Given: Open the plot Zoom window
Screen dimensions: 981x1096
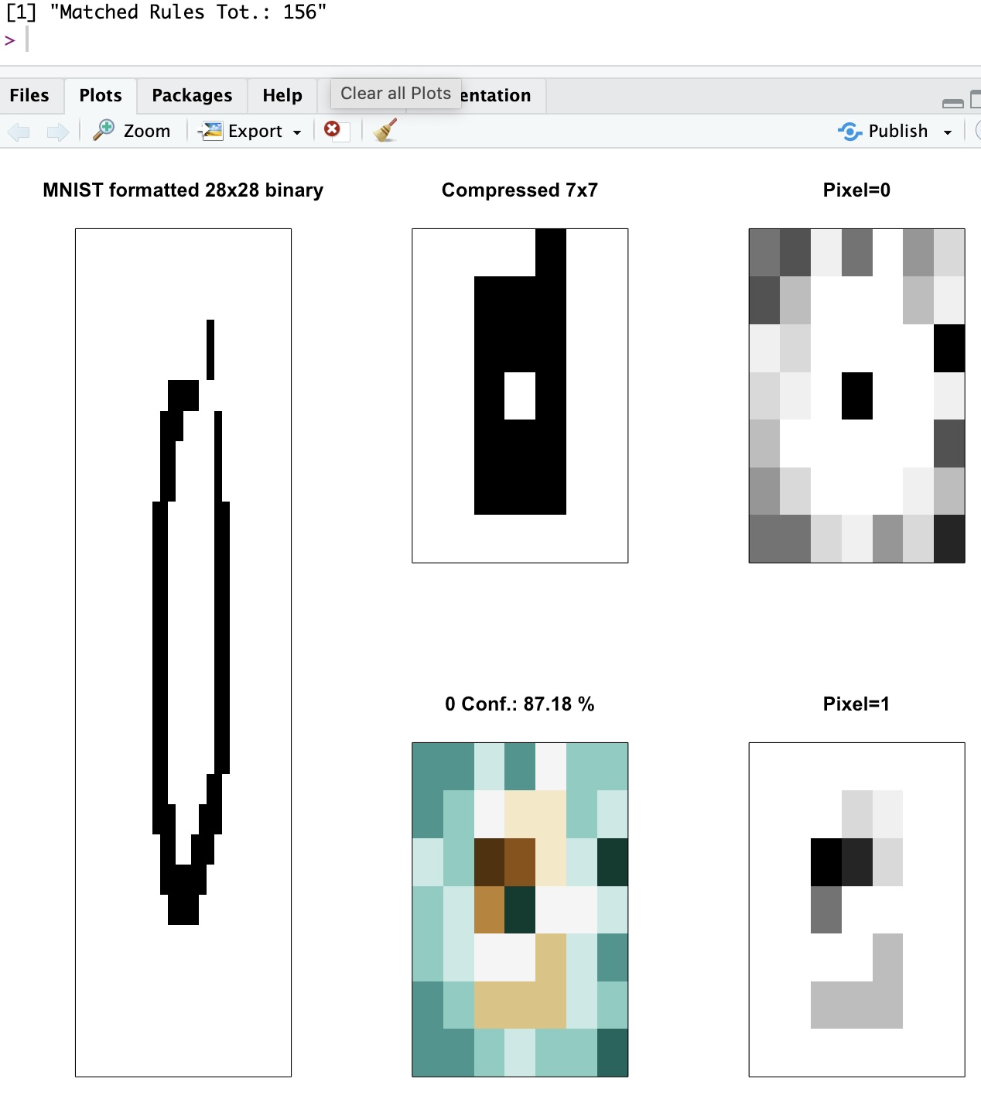Looking at the screenshot, I should 132,131.
